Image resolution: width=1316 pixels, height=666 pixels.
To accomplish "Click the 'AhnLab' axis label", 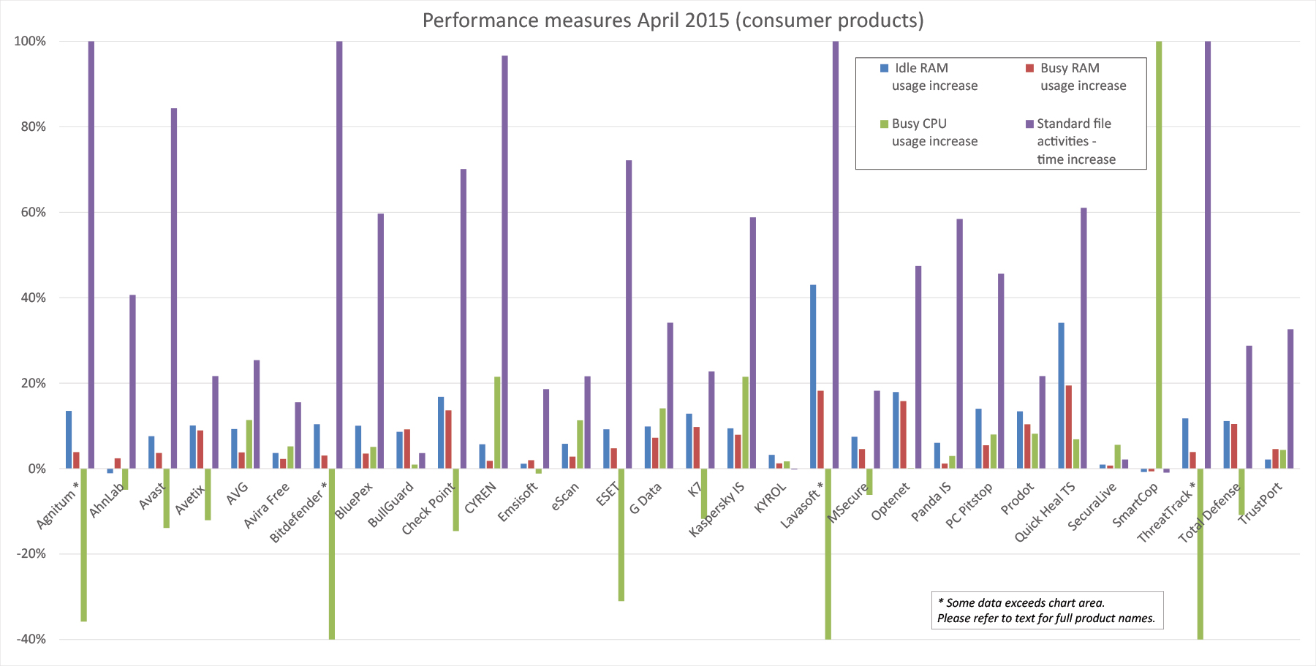I will pyautogui.click(x=105, y=500).
